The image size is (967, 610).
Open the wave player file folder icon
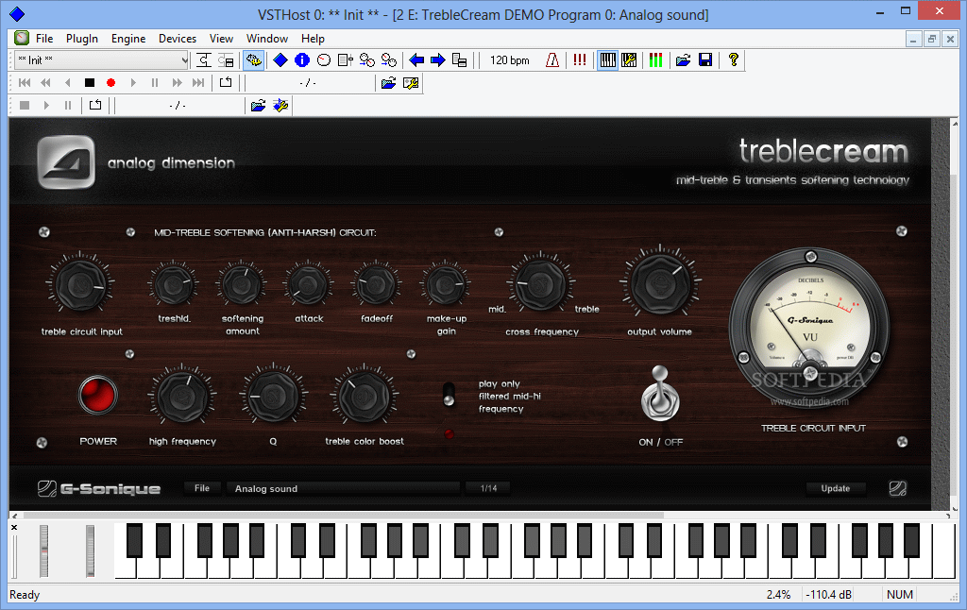[259, 106]
